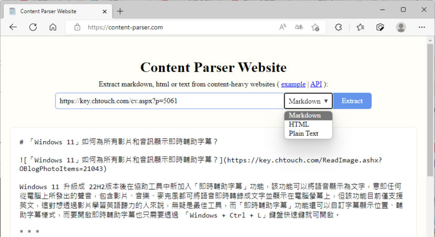The width and height of the screenshot is (435, 237).
Task: Open the Browser essentials icon
Action: [381, 27]
